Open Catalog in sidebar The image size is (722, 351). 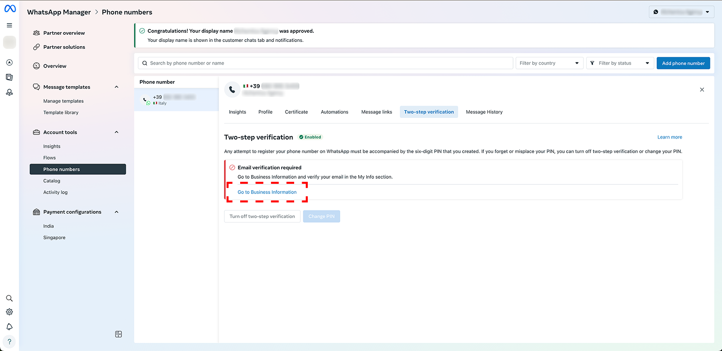tap(51, 181)
